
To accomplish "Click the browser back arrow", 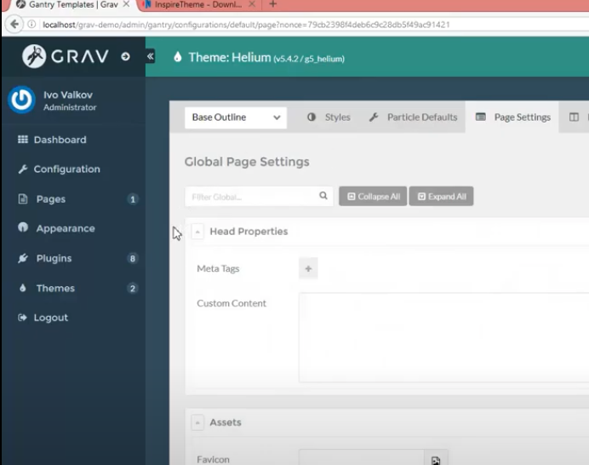I will 14,25.
